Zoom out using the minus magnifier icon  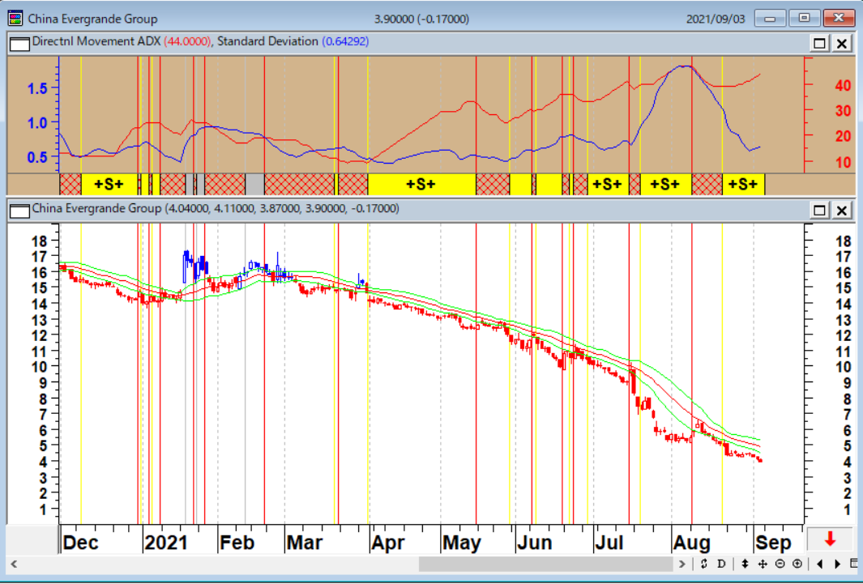point(780,564)
